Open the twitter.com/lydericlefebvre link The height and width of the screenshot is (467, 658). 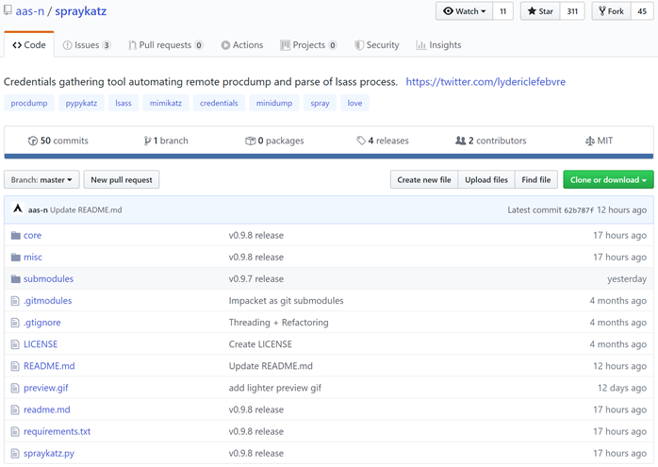[485, 81]
